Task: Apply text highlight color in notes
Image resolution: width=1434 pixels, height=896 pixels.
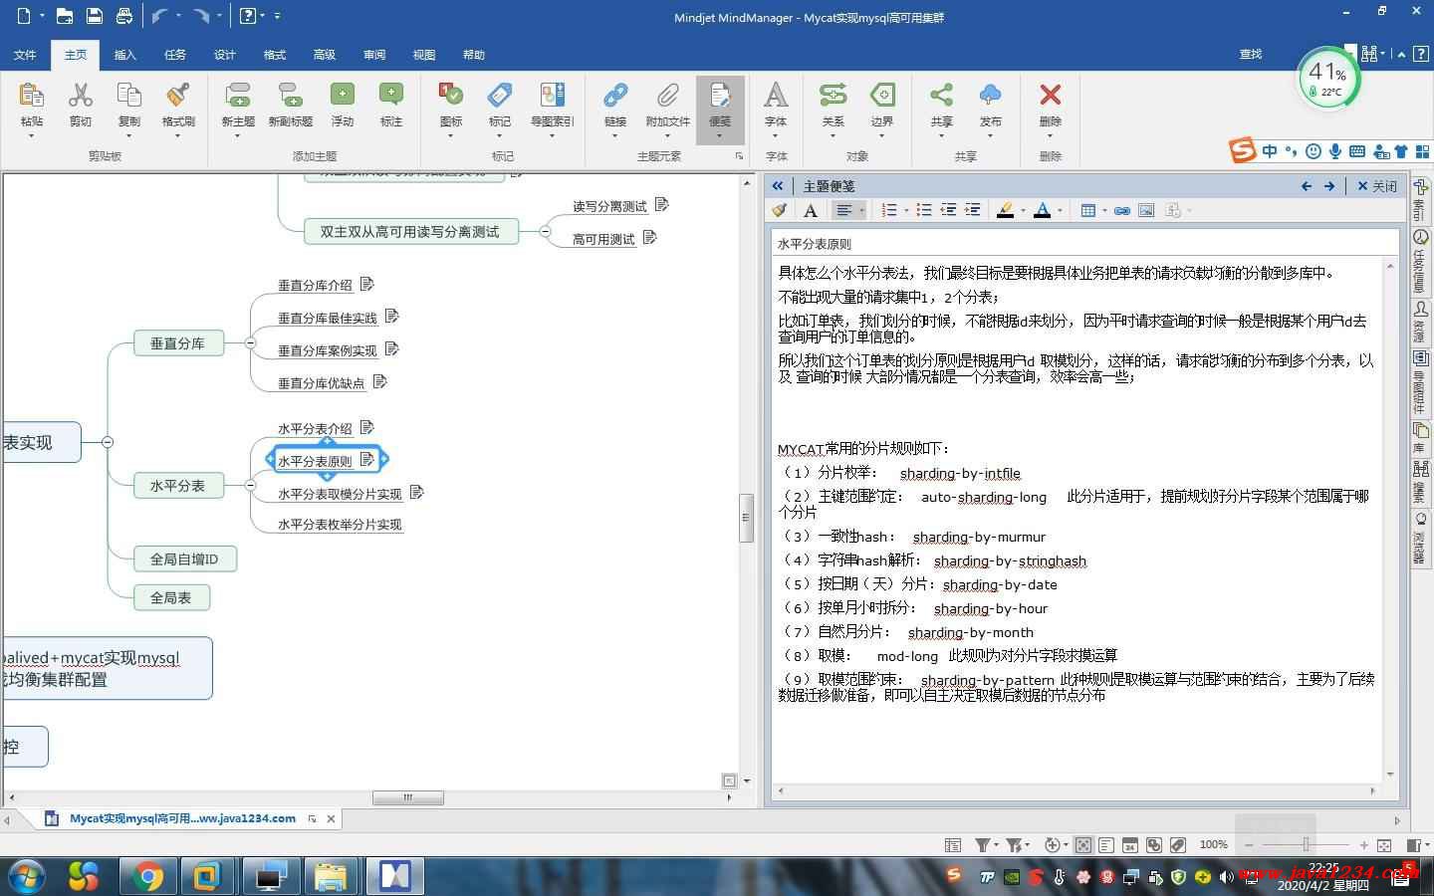Action: 1005,210
